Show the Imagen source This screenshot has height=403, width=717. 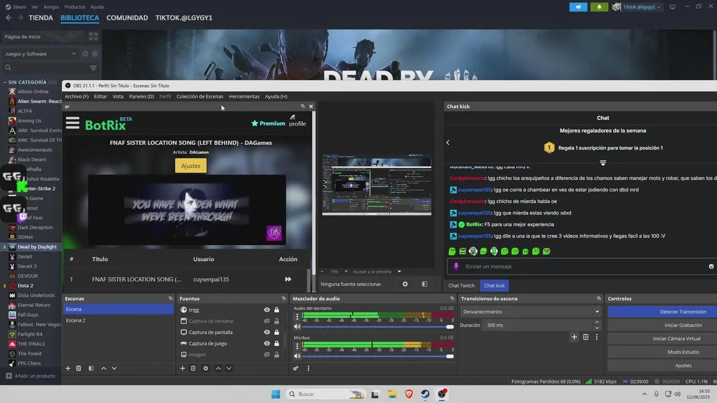point(267,354)
